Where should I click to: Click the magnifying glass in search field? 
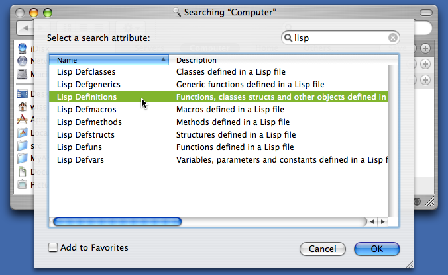click(x=288, y=38)
